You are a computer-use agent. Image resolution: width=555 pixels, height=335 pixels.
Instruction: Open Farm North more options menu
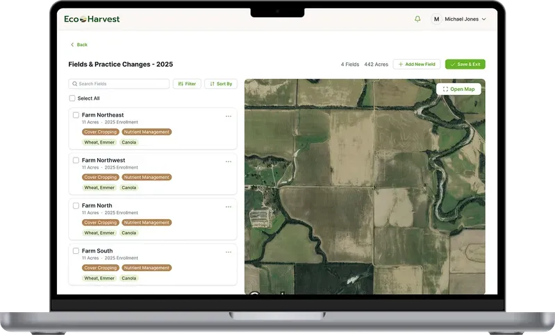229,207
